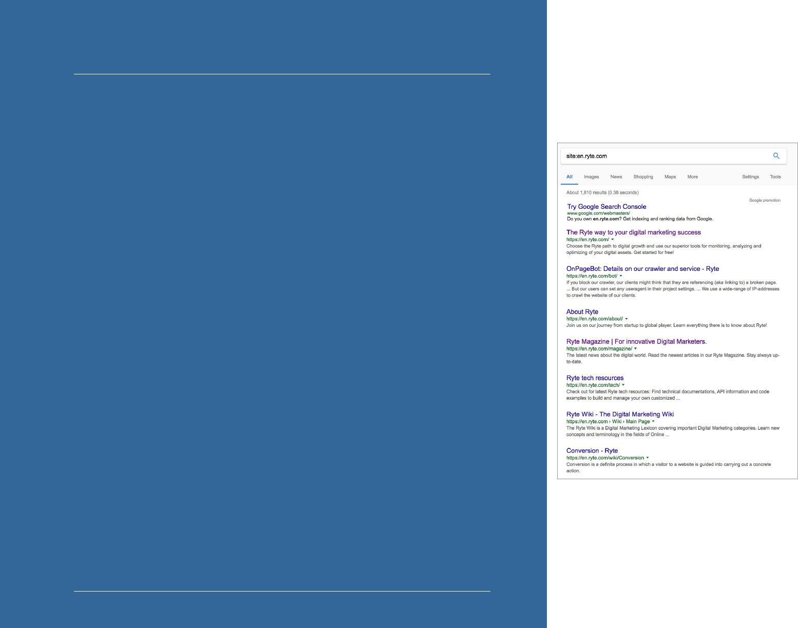Click the 'About 1,810 results' count text

point(602,192)
